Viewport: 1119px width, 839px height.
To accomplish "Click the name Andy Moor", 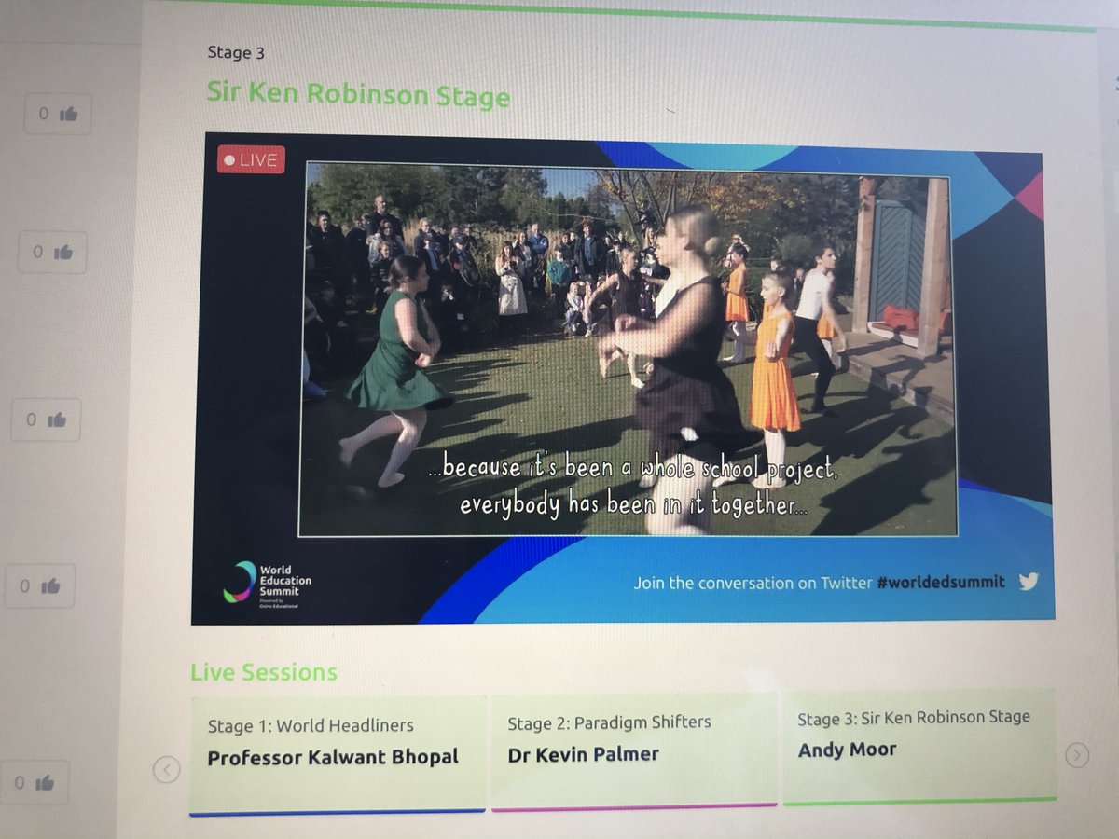I will tap(847, 750).
